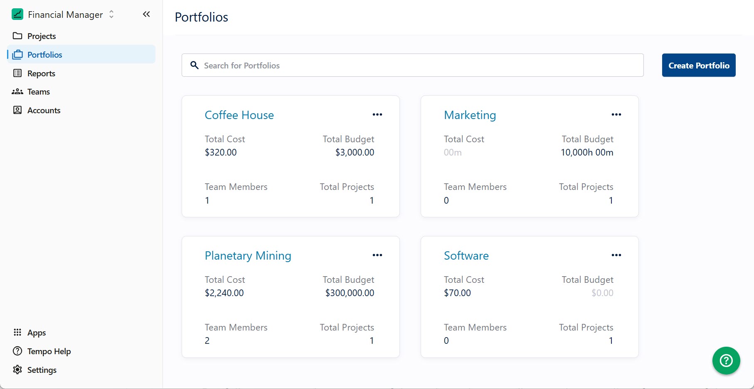Open the Apps grid icon

click(17, 333)
